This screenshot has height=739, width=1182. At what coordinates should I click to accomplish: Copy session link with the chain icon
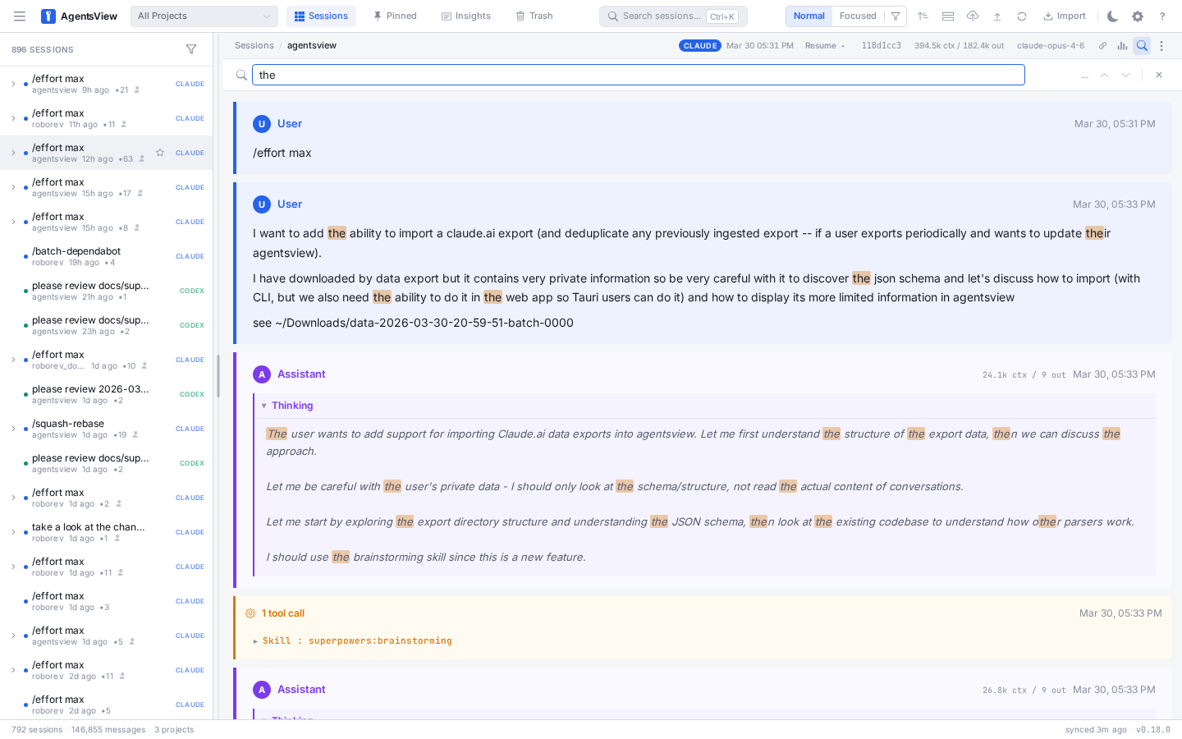tap(1102, 46)
